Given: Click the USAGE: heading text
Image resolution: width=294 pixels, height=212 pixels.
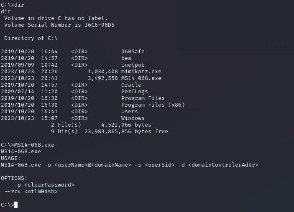Looking at the screenshot, I should coord(10,158).
